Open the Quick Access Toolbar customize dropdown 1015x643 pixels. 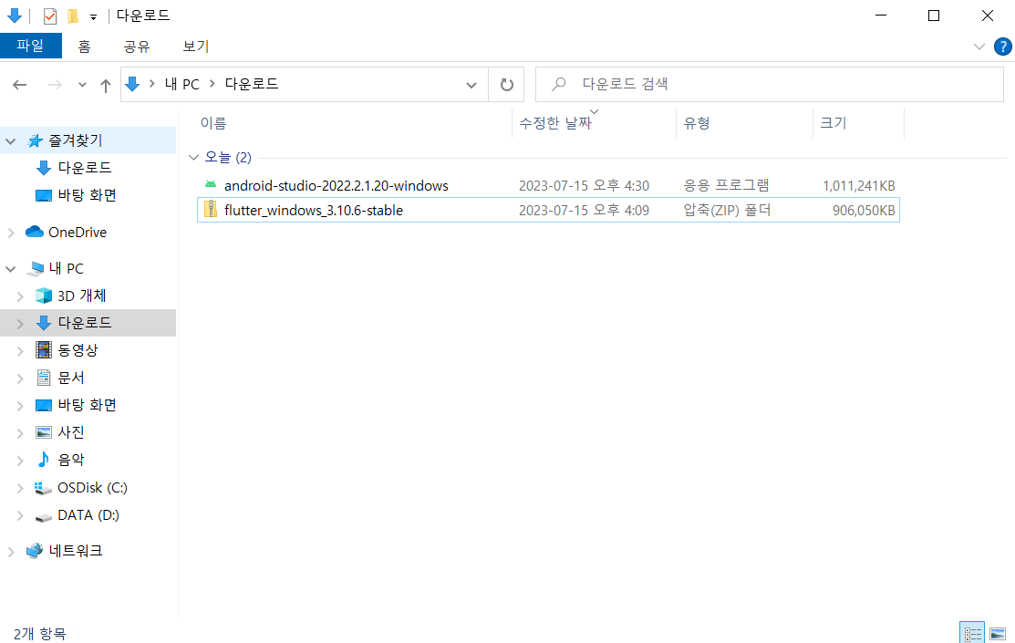93,17
